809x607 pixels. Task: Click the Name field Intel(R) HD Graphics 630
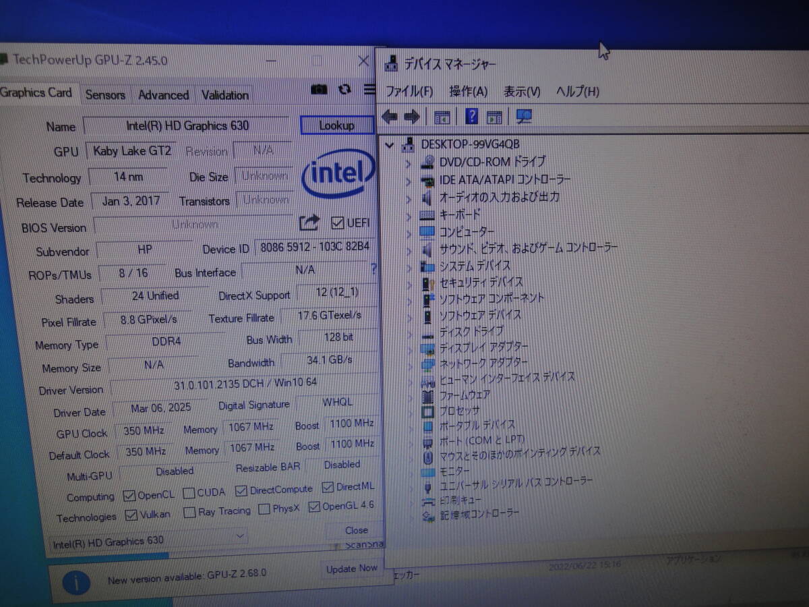pos(187,125)
